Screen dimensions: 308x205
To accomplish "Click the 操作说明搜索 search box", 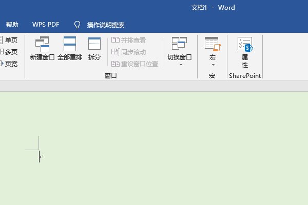I will [x=106, y=25].
